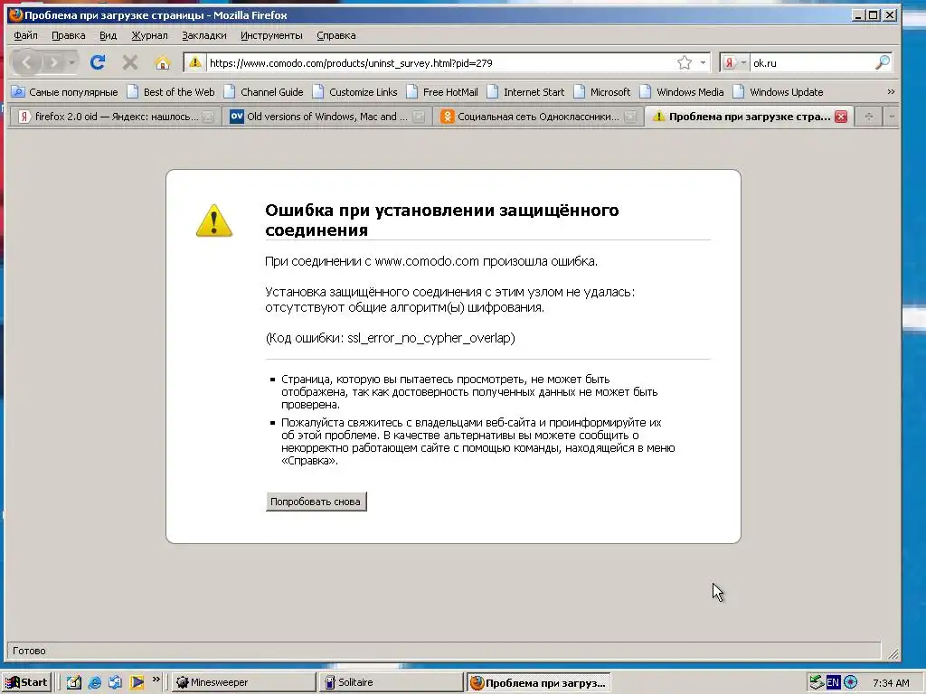Switch to the Minesweeper taskbar button
Image resolution: width=926 pixels, height=694 pixels.
(x=242, y=682)
